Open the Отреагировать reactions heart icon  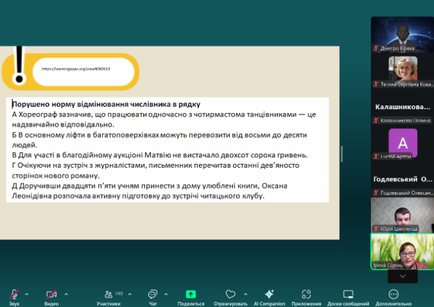click(230, 294)
